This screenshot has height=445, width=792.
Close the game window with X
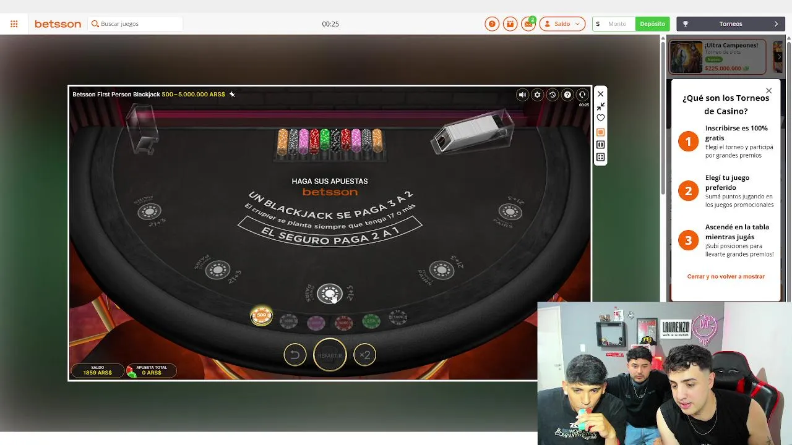pyautogui.click(x=600, y=94)
